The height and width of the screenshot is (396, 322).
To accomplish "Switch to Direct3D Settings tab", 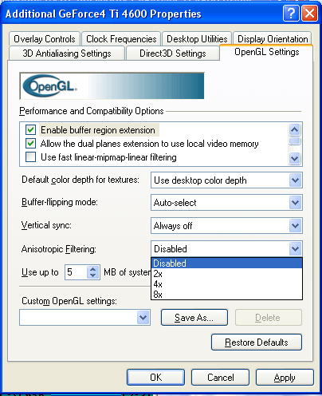I will (x=173, y=53).
